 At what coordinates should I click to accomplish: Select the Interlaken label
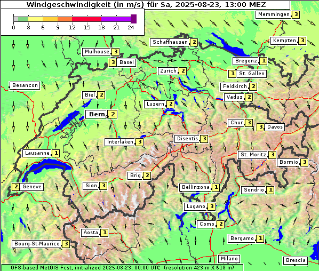[120, 142]
